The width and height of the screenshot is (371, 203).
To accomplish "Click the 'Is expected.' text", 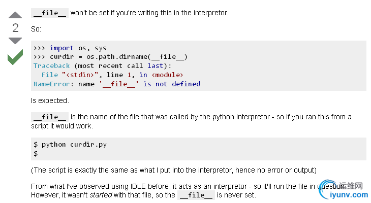I will tap(49, 101).
